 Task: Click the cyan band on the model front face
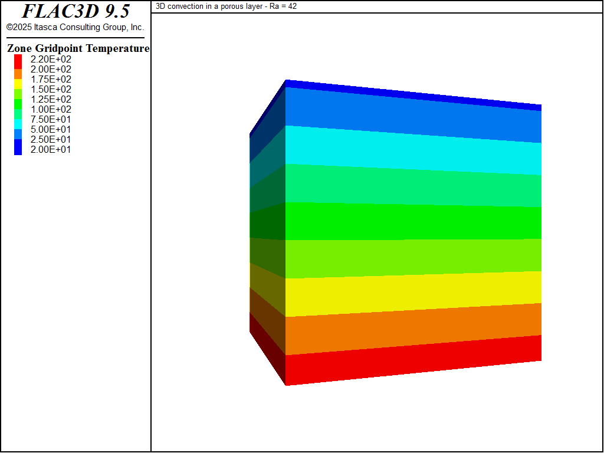click(413, 150)
